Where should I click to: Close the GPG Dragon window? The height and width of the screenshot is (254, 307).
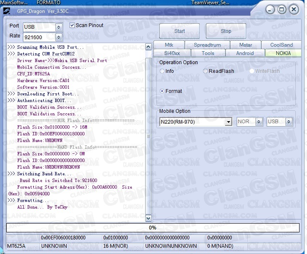click(294, 10)
